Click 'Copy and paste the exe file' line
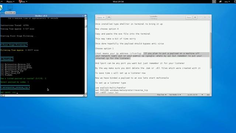 pyautogui.click(x=123, y=34)
